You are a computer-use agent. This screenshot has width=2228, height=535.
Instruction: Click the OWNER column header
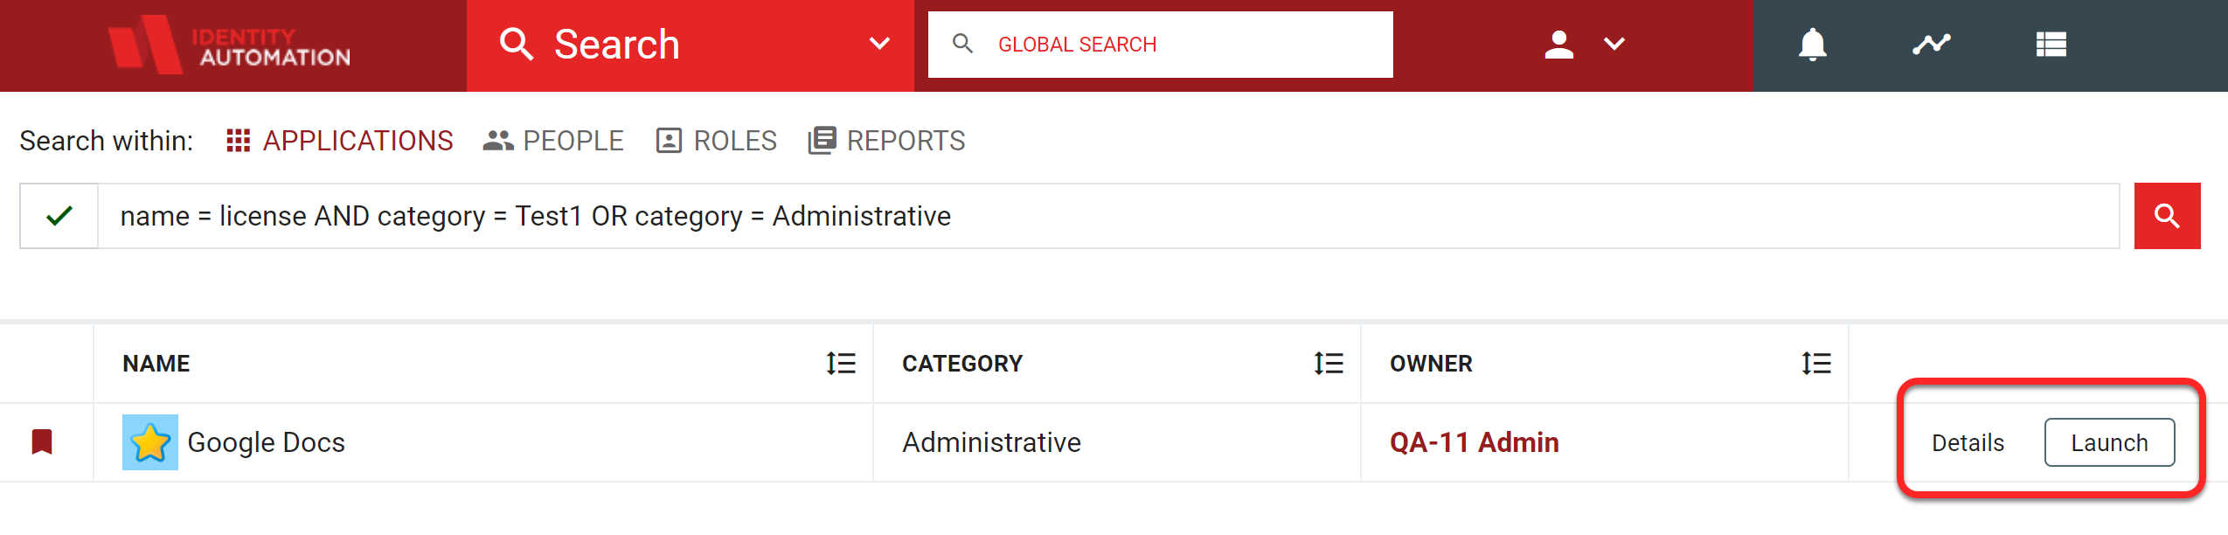[x=1431, y=364]
